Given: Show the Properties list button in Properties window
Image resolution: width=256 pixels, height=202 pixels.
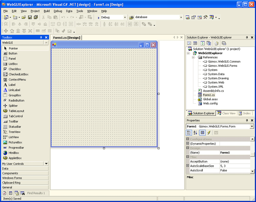Looking at the screenshot, I should (202, 133).
